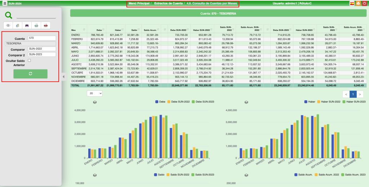Toggle the blue Debe legend swatch
Screen dimensions: 369x187
click(157, 102)
